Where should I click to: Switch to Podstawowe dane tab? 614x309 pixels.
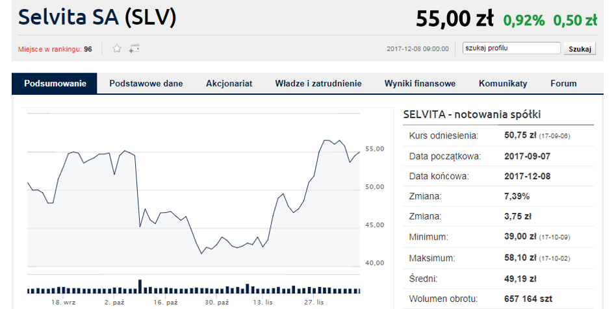(146, 84)
